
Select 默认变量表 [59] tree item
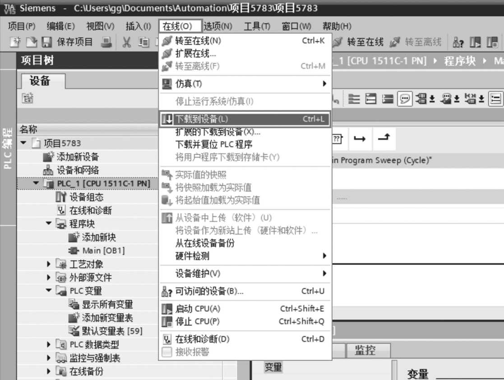tap(112, 331)
